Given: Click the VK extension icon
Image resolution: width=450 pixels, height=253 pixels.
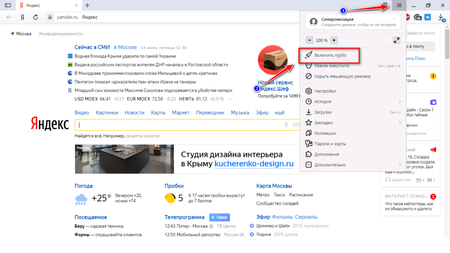Looking at the screenshot, I should pos(428,18).
